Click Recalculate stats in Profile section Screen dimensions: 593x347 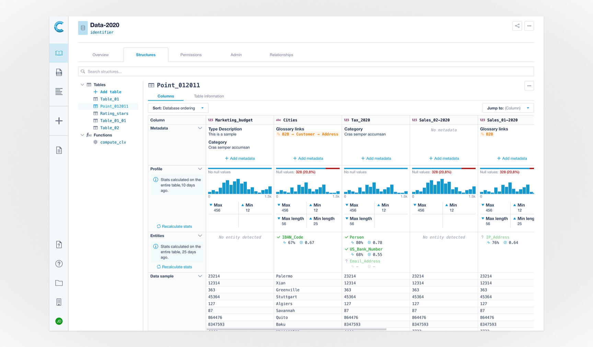(x=174, y=227)
